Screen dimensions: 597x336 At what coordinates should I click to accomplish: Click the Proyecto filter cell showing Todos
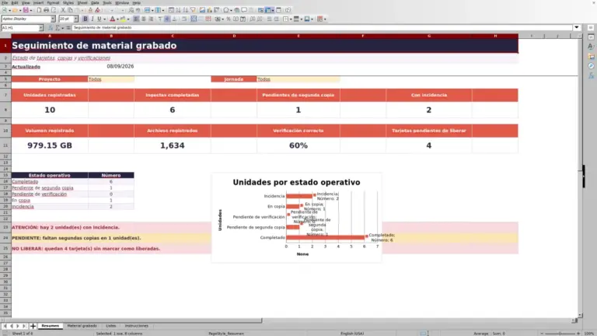(111, 79)
